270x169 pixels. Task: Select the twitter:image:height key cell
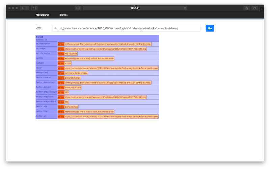point(47,92)
